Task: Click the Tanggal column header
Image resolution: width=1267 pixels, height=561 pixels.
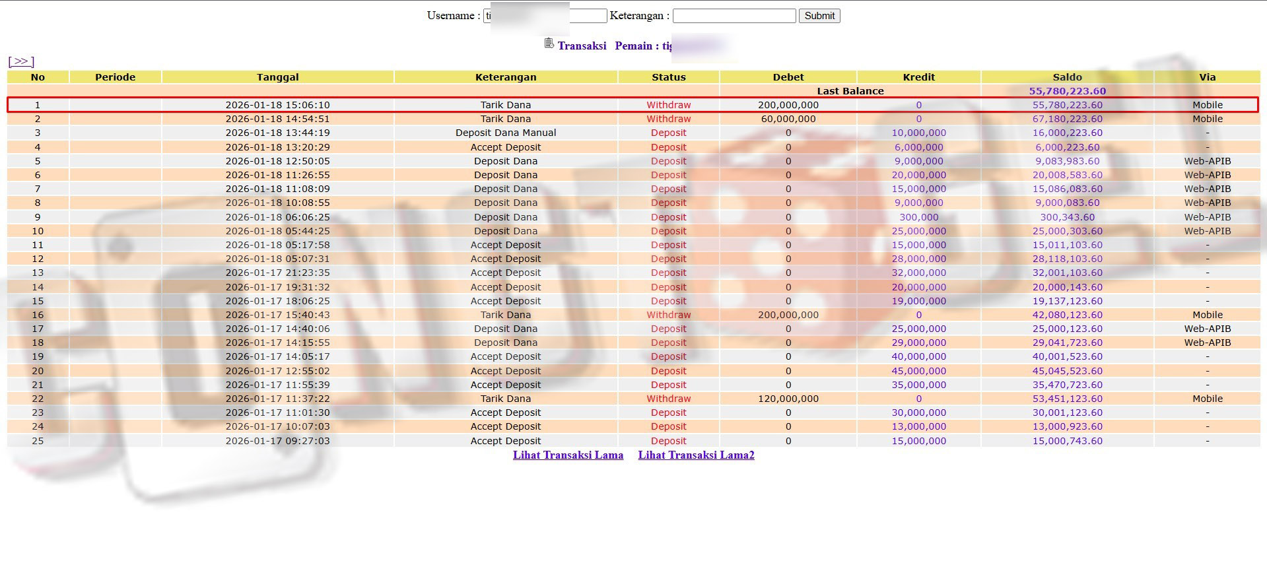Action: pyautogui.click(x=277, y=77)
